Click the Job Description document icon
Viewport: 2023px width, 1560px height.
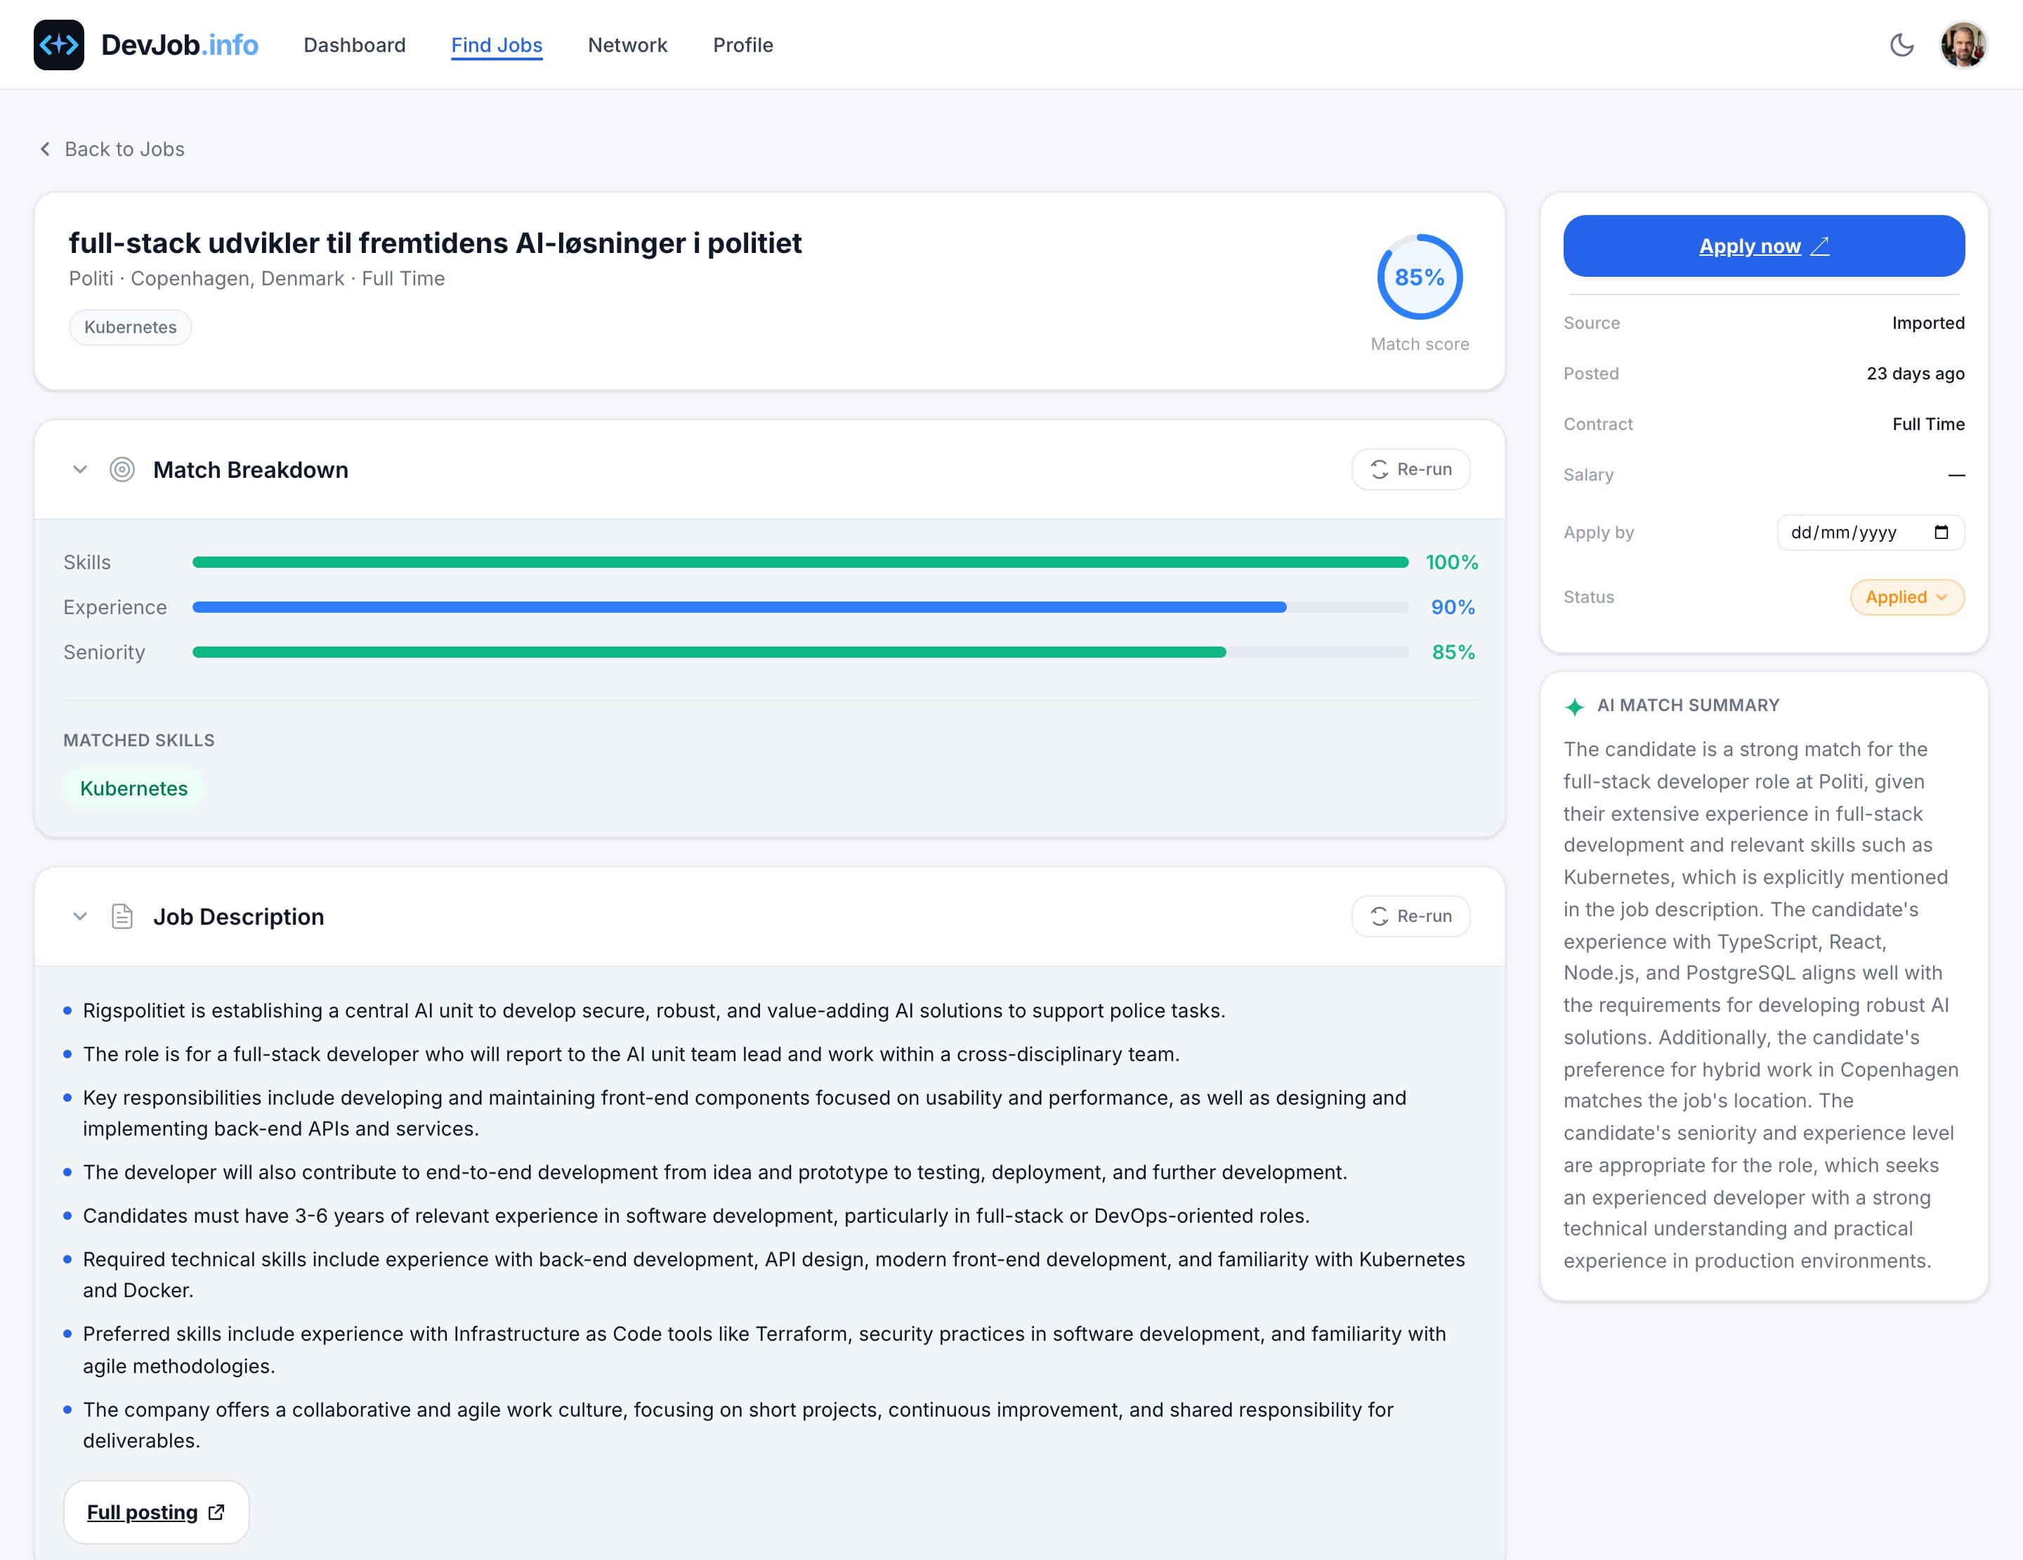[x=122, y=916]
